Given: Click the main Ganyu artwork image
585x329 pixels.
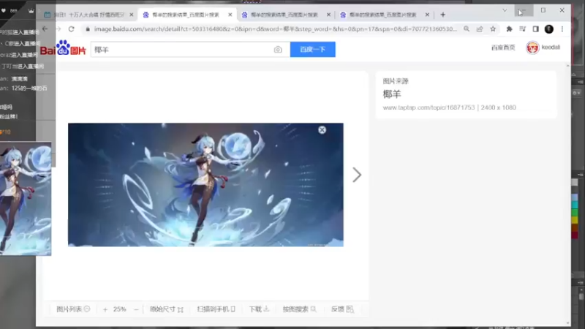Looking at the screenshot, I should (205, 185).
